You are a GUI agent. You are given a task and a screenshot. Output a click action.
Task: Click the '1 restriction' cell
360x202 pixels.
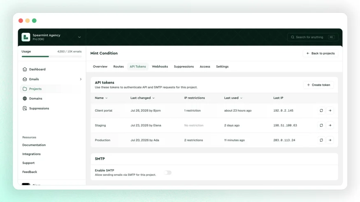point(193,110)
